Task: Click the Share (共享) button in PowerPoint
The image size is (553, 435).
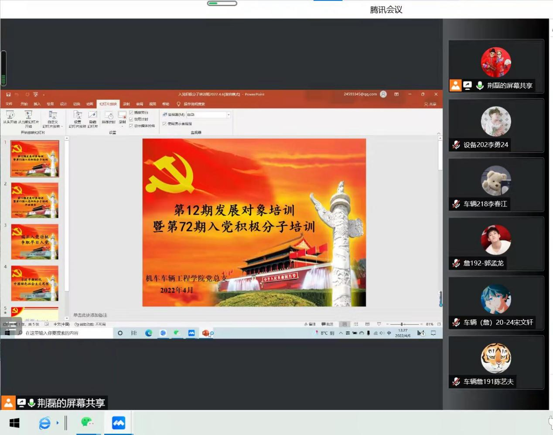Action: pos(430,104)
